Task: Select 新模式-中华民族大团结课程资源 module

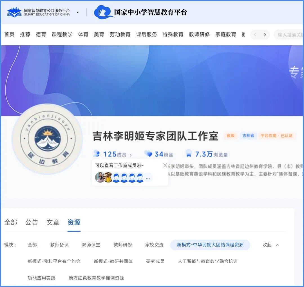Action: coord(210,245)
